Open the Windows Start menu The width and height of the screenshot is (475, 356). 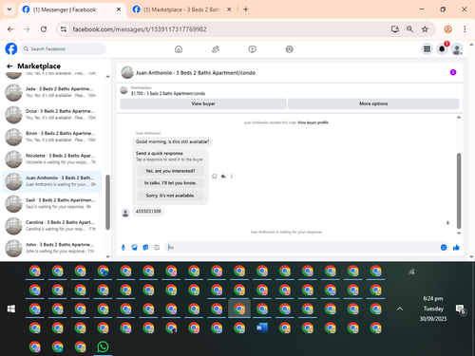11,309
